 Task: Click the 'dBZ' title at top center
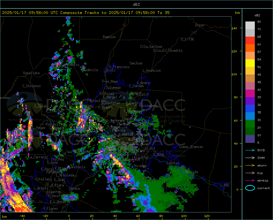click(136, 5)
